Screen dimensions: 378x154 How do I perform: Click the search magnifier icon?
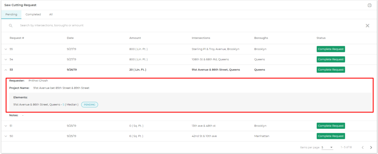(11, 25)
